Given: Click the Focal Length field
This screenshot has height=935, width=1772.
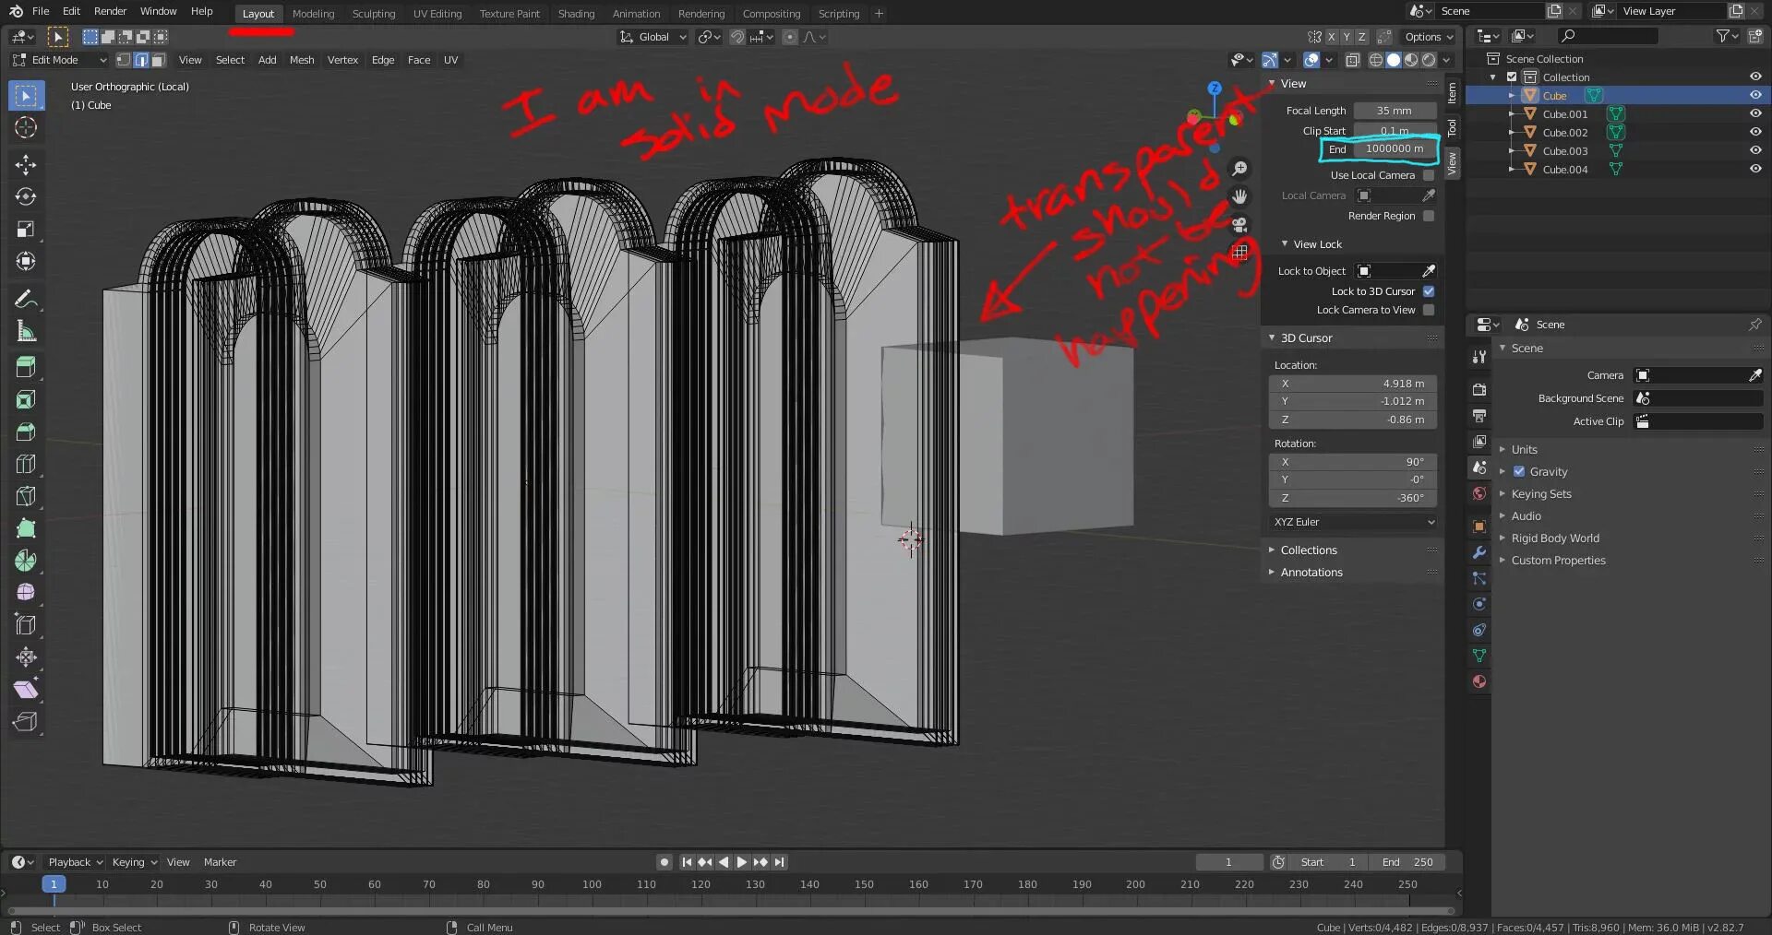Looking at the screenshot, I should pos(1395,111).
